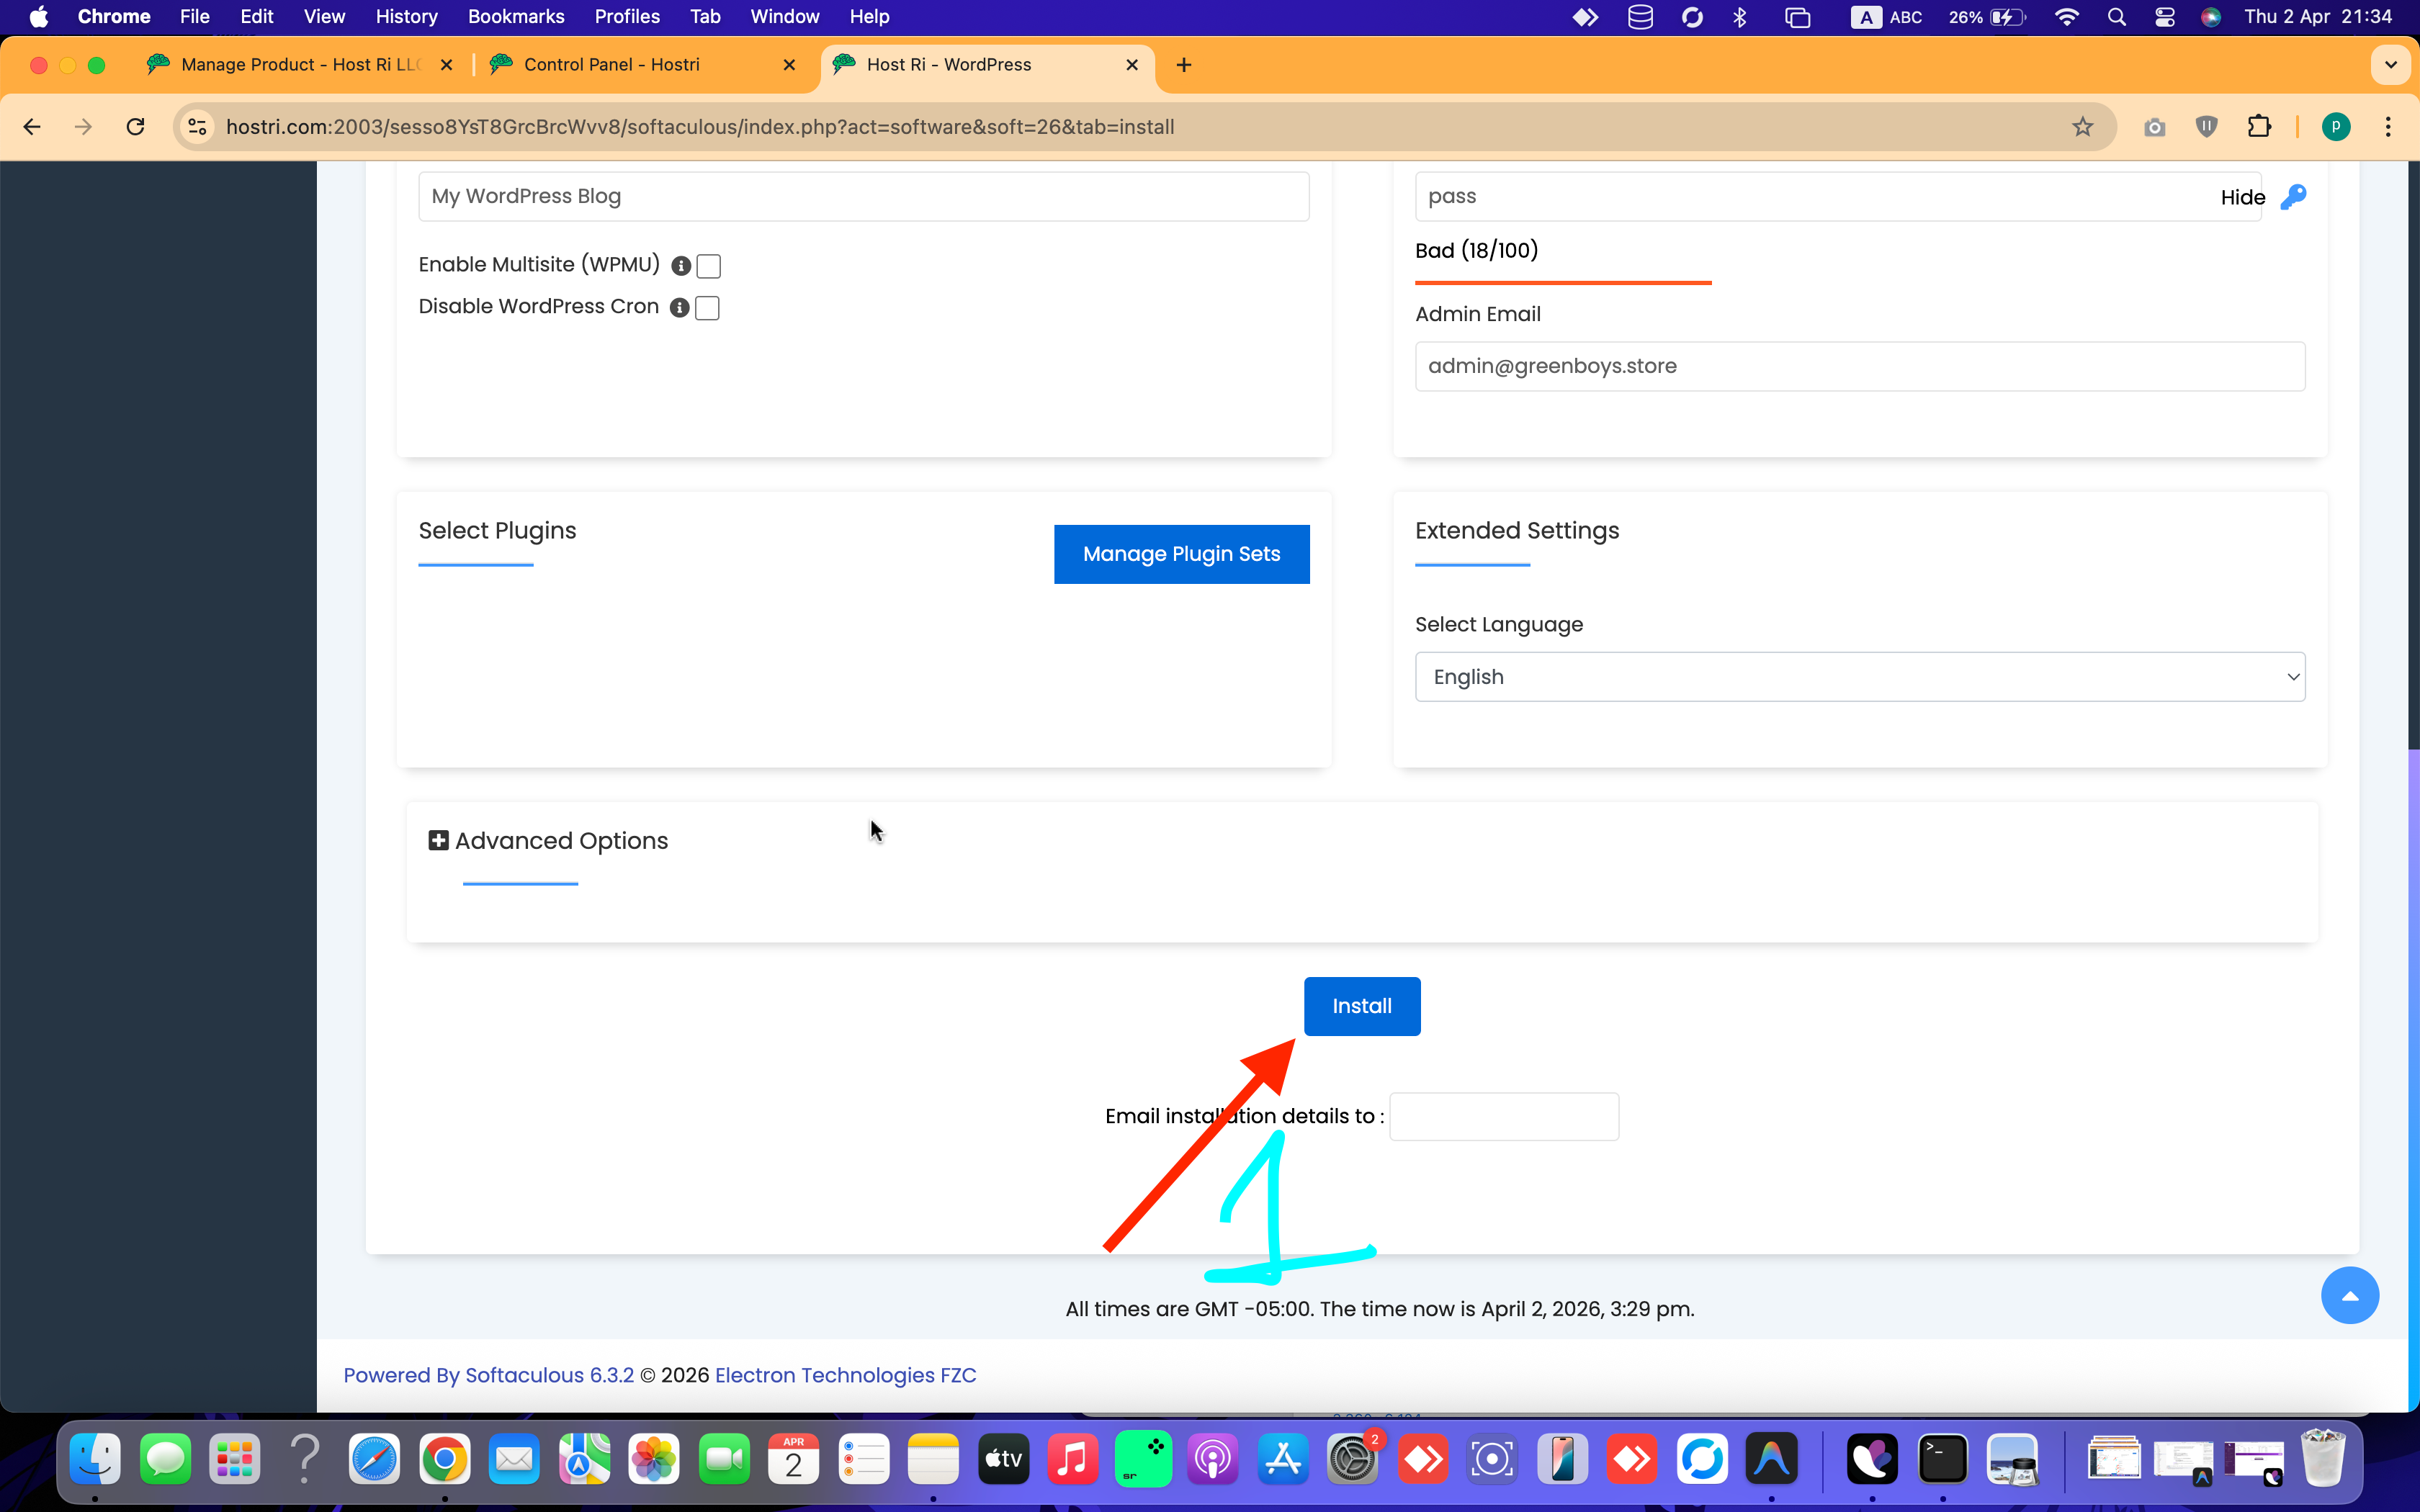Reload the page with refresh icon

coord(135,127)
